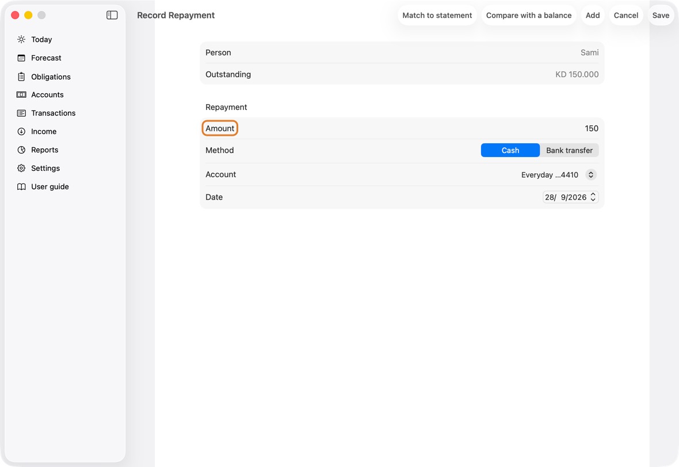Click the Add button
This screenshot has height=467, width=679.
592,15
